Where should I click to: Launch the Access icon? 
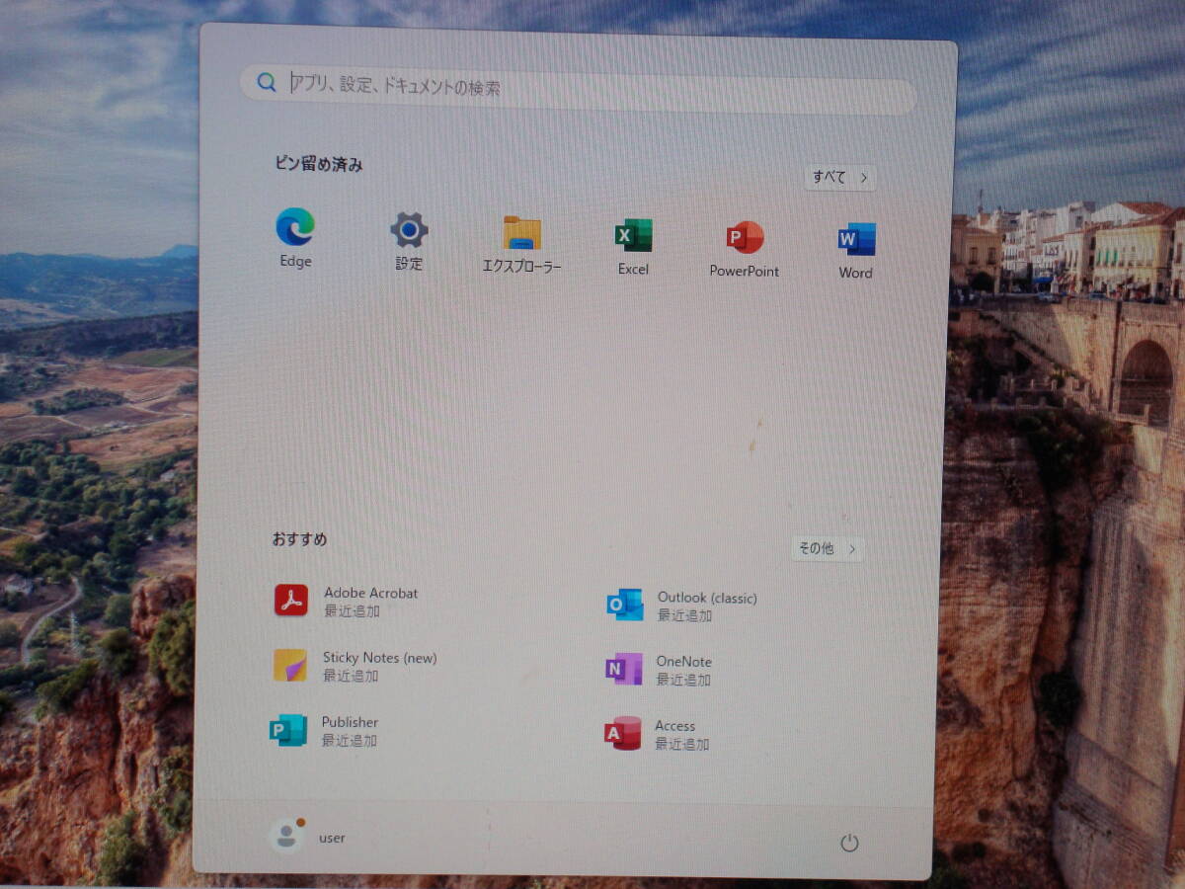[x=622, y=733]
